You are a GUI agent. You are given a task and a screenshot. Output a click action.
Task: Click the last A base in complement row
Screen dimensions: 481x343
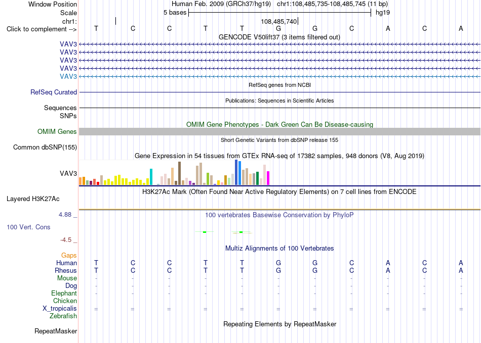pos(461,28)
